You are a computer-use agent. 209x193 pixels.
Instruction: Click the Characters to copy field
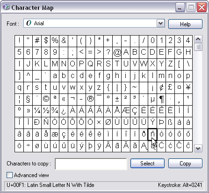(91, 164)
